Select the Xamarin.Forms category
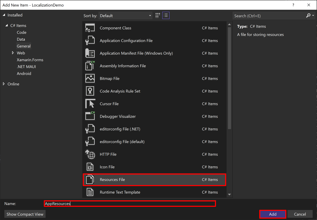The width and height of the screenshot is (317, 220). click(x=30, y=60)
